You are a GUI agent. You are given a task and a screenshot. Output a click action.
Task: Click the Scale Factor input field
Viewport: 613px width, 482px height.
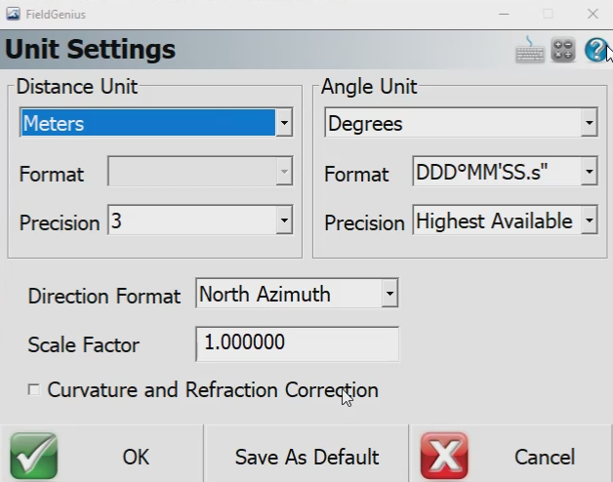pyautogui.click(x=297, y=344)
